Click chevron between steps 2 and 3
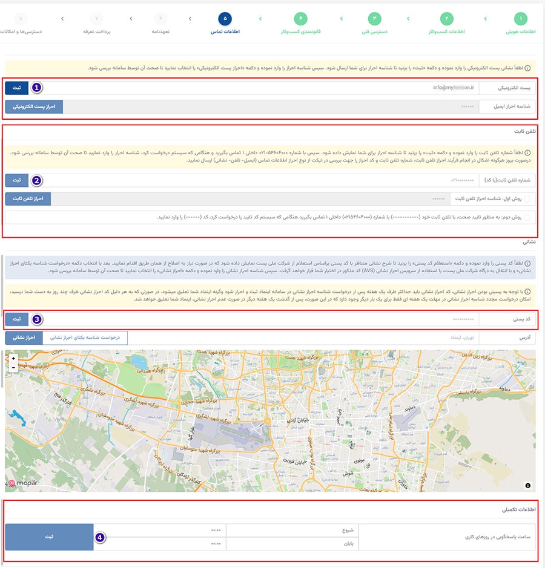 408,19
